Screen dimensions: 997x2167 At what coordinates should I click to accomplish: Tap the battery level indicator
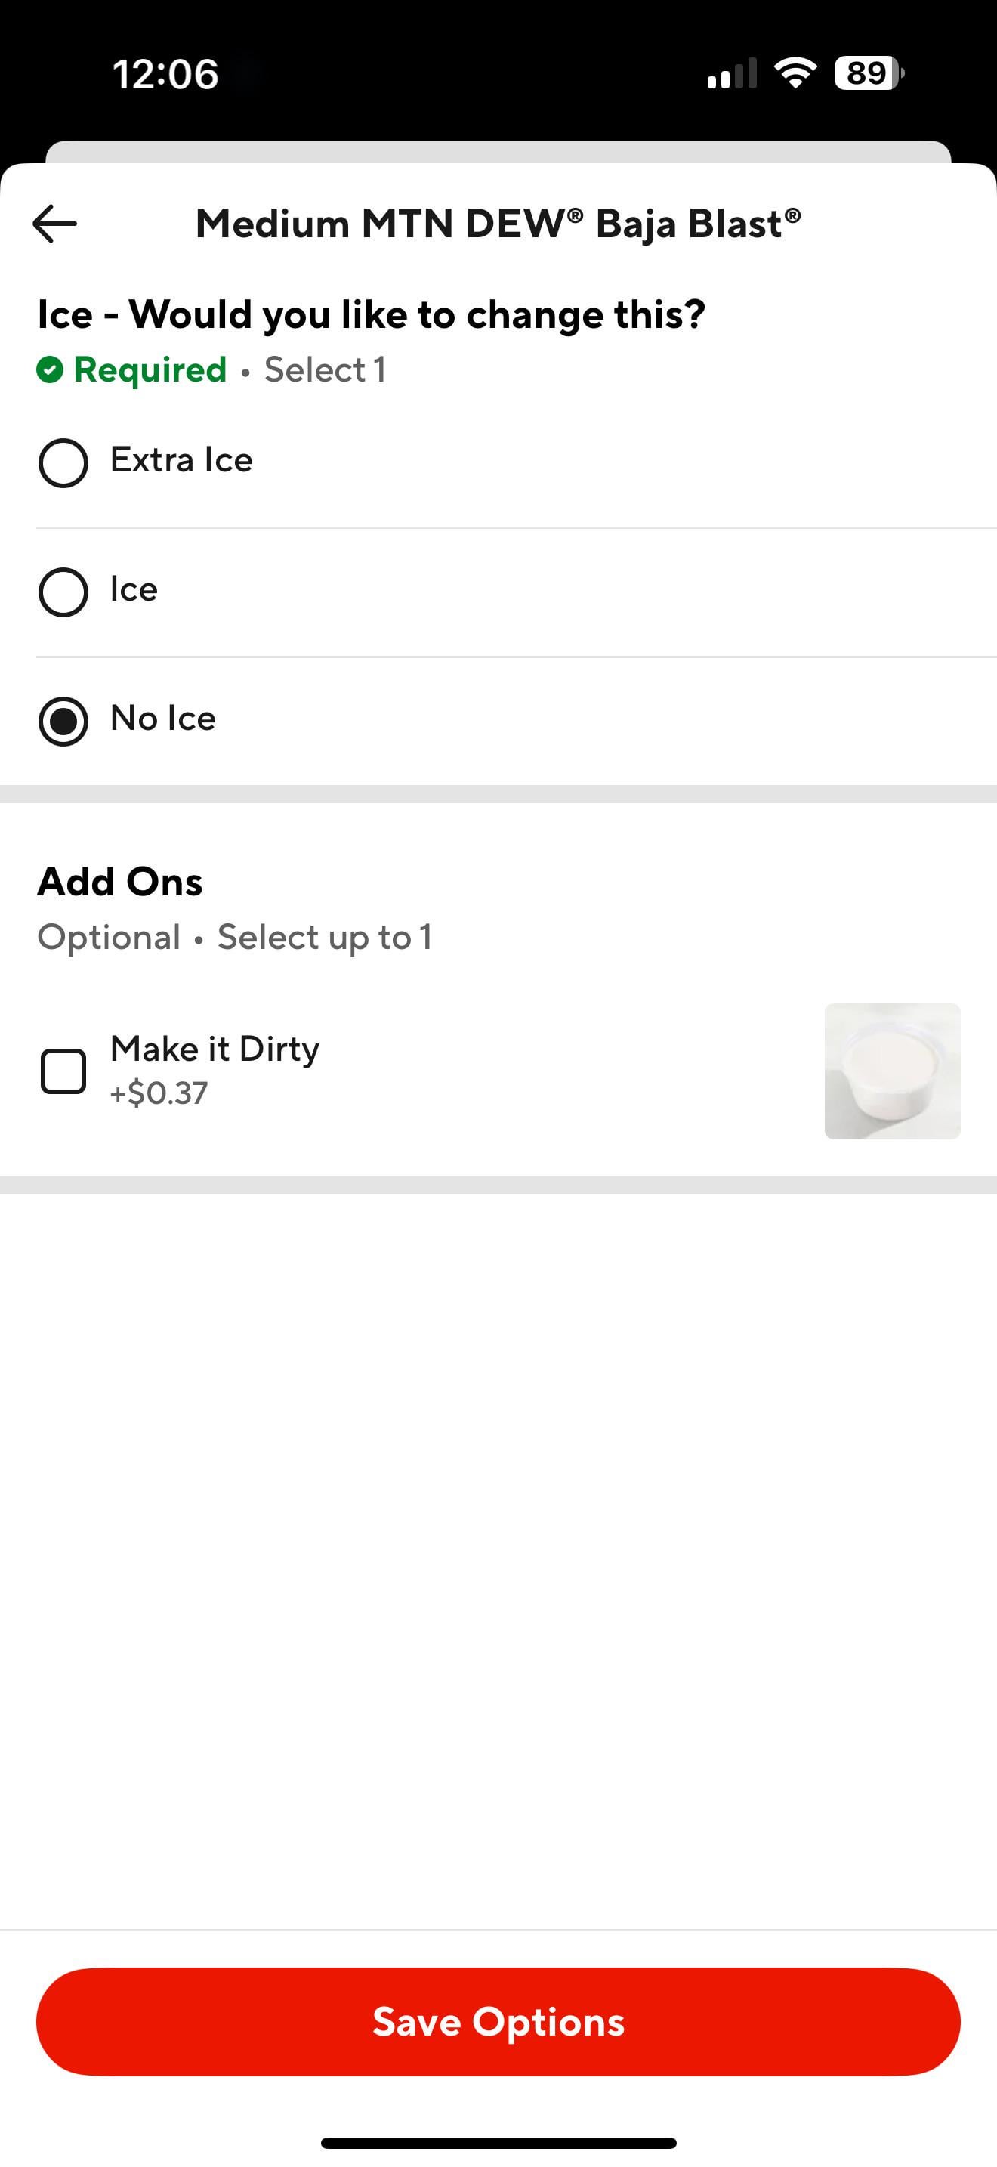tap(869, 73)
